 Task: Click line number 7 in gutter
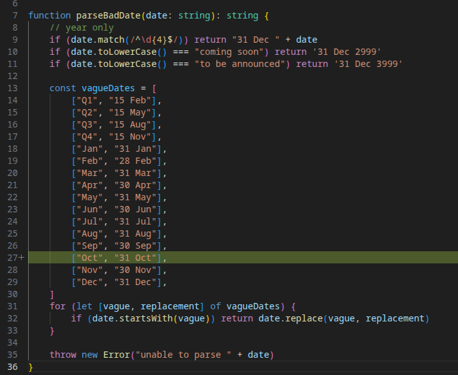pos(15,15)
